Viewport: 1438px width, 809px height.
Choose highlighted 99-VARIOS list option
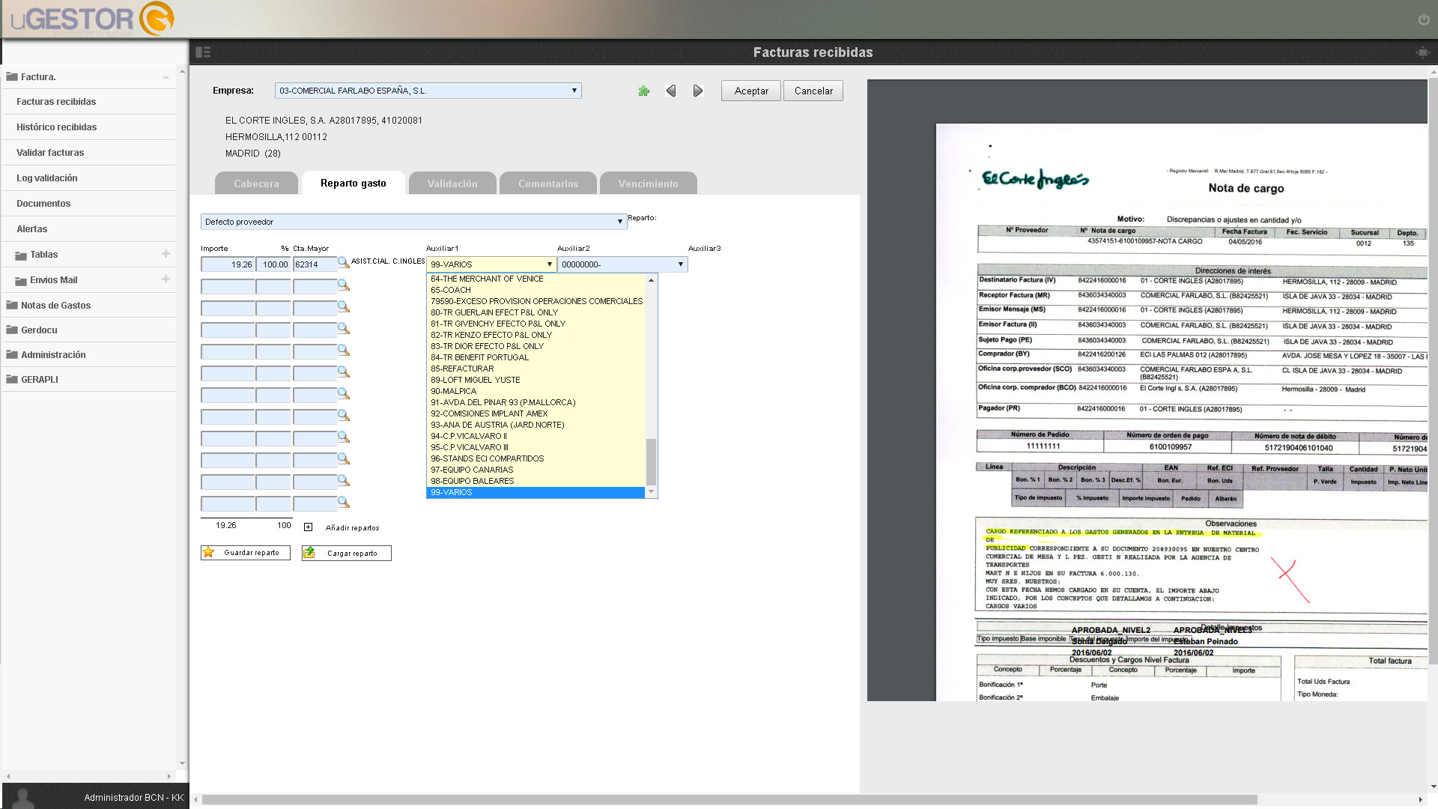(x=536, y=492)
